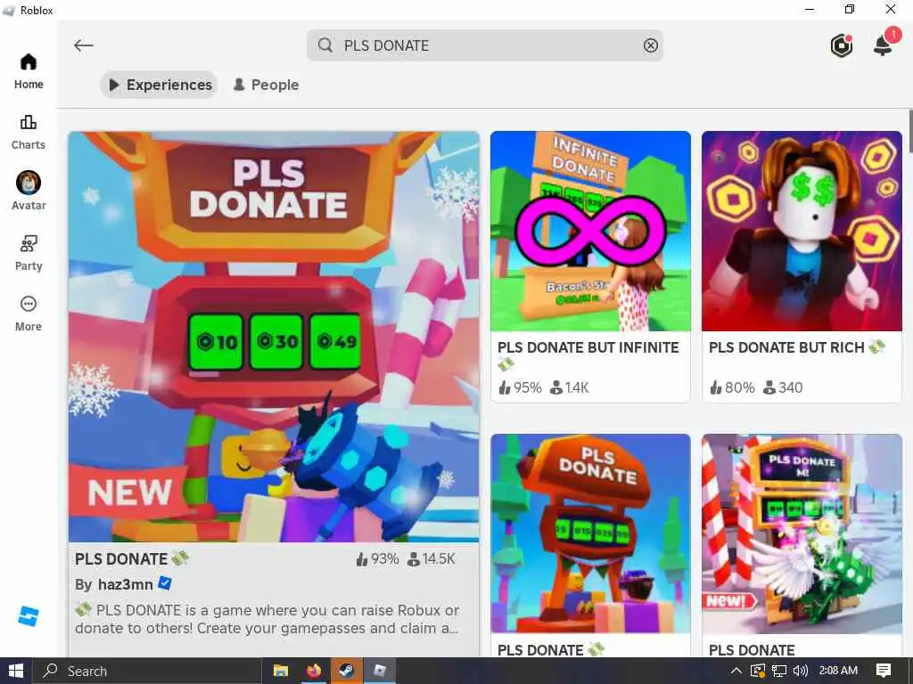The height and width of the screenshot is (684, 913).
Task: Open the Windows action center icon
Action: click(884, 671)
